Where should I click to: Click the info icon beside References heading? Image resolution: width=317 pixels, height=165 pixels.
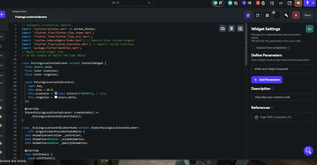click(x=272, y=108)
